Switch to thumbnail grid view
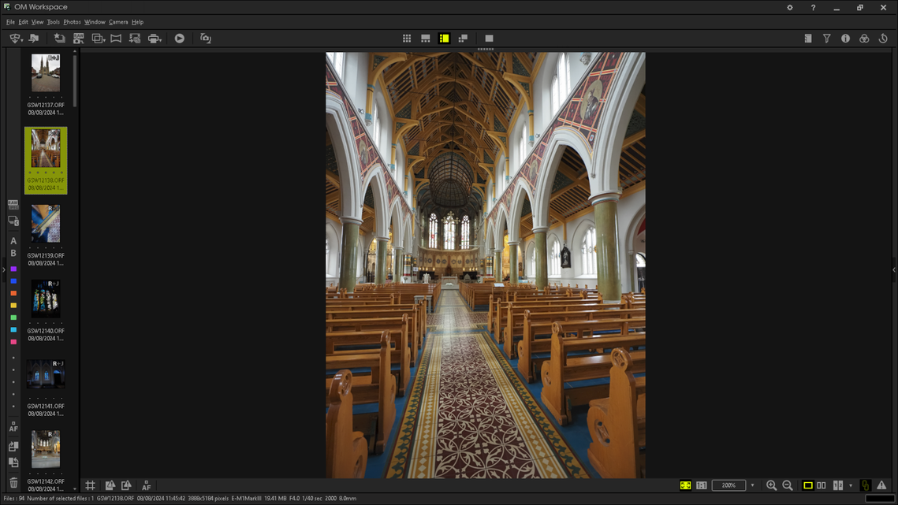The image size is (898, 505). coord(407,39)
